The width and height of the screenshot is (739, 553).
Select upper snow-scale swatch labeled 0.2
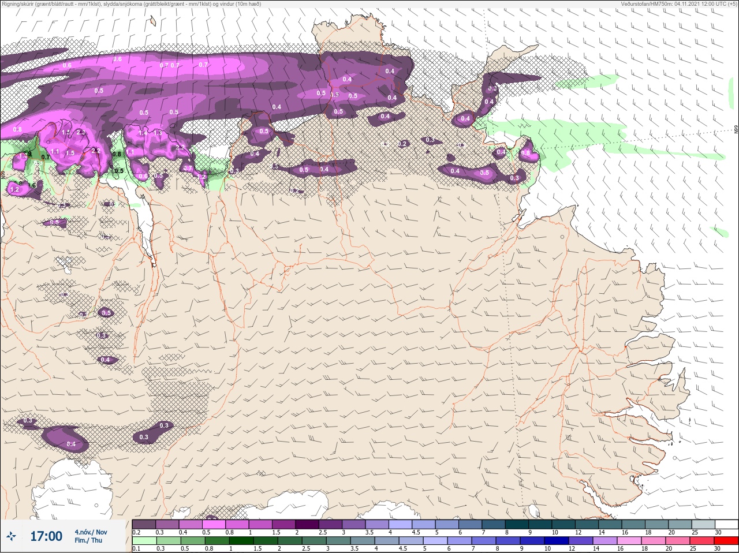coord(144,524)
